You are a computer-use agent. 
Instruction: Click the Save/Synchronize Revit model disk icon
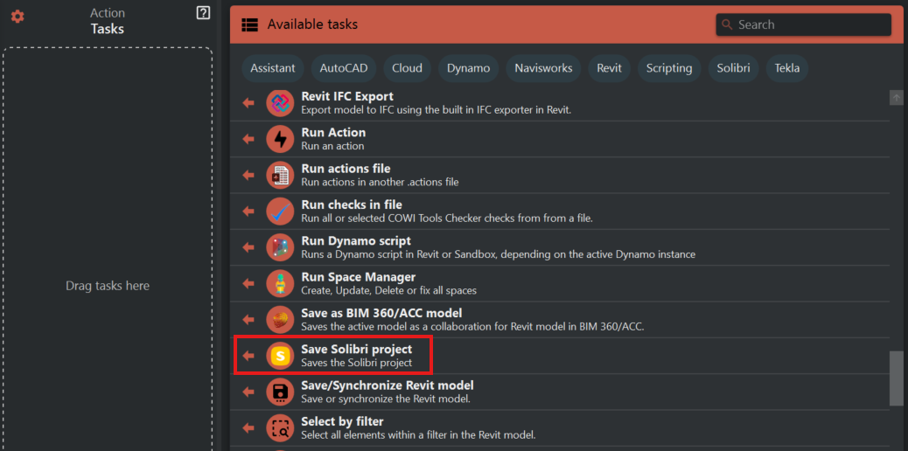(x=280, y=392)
